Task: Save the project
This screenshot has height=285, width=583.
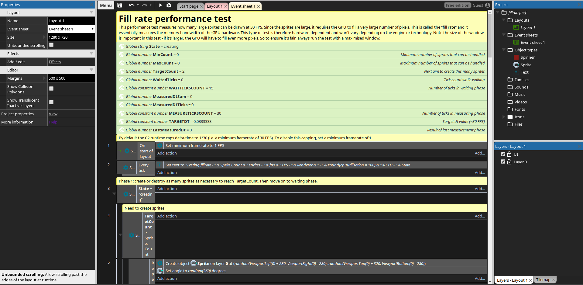Action: [119, 5]
